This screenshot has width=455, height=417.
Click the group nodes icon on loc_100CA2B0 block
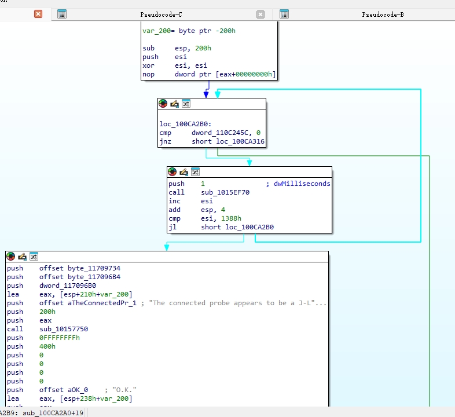click(186, 103)
